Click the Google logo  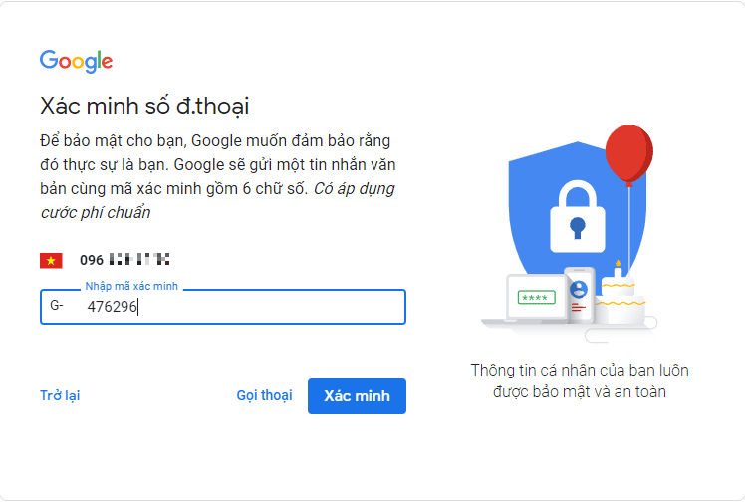pos(76,61)
